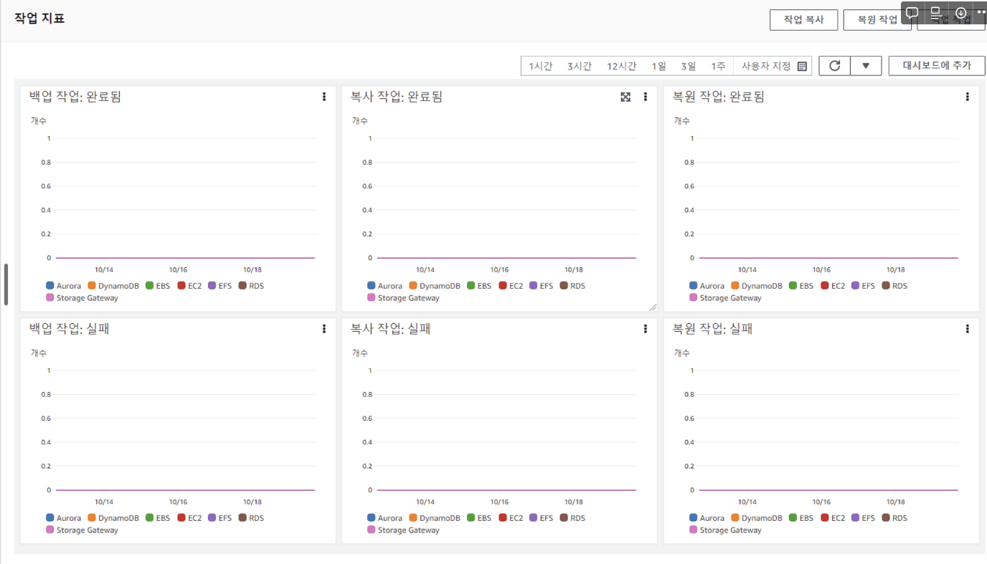Maximize the 복사 작업: 완료됨 chart with the expand icon
Viewport: 987px width, 564px height.
(625, 97)
